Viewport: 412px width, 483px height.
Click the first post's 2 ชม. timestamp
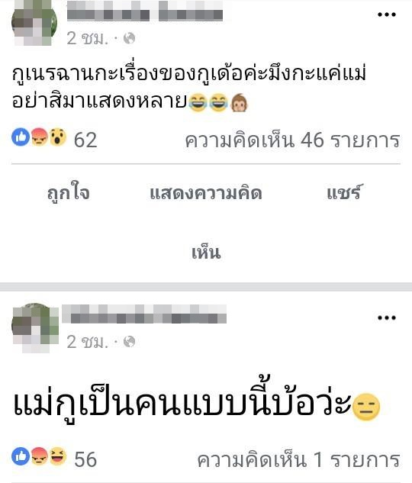[x=88, y=39]
